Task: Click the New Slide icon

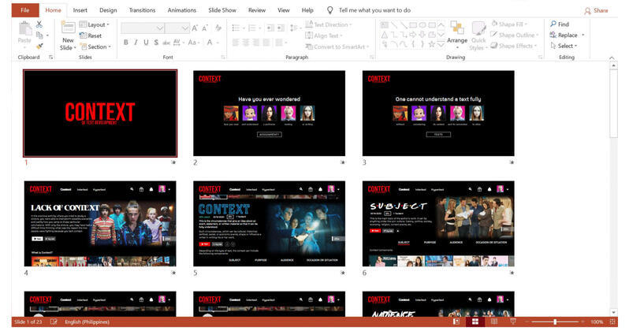Action: pyautogui.click(x=68, y=28)
